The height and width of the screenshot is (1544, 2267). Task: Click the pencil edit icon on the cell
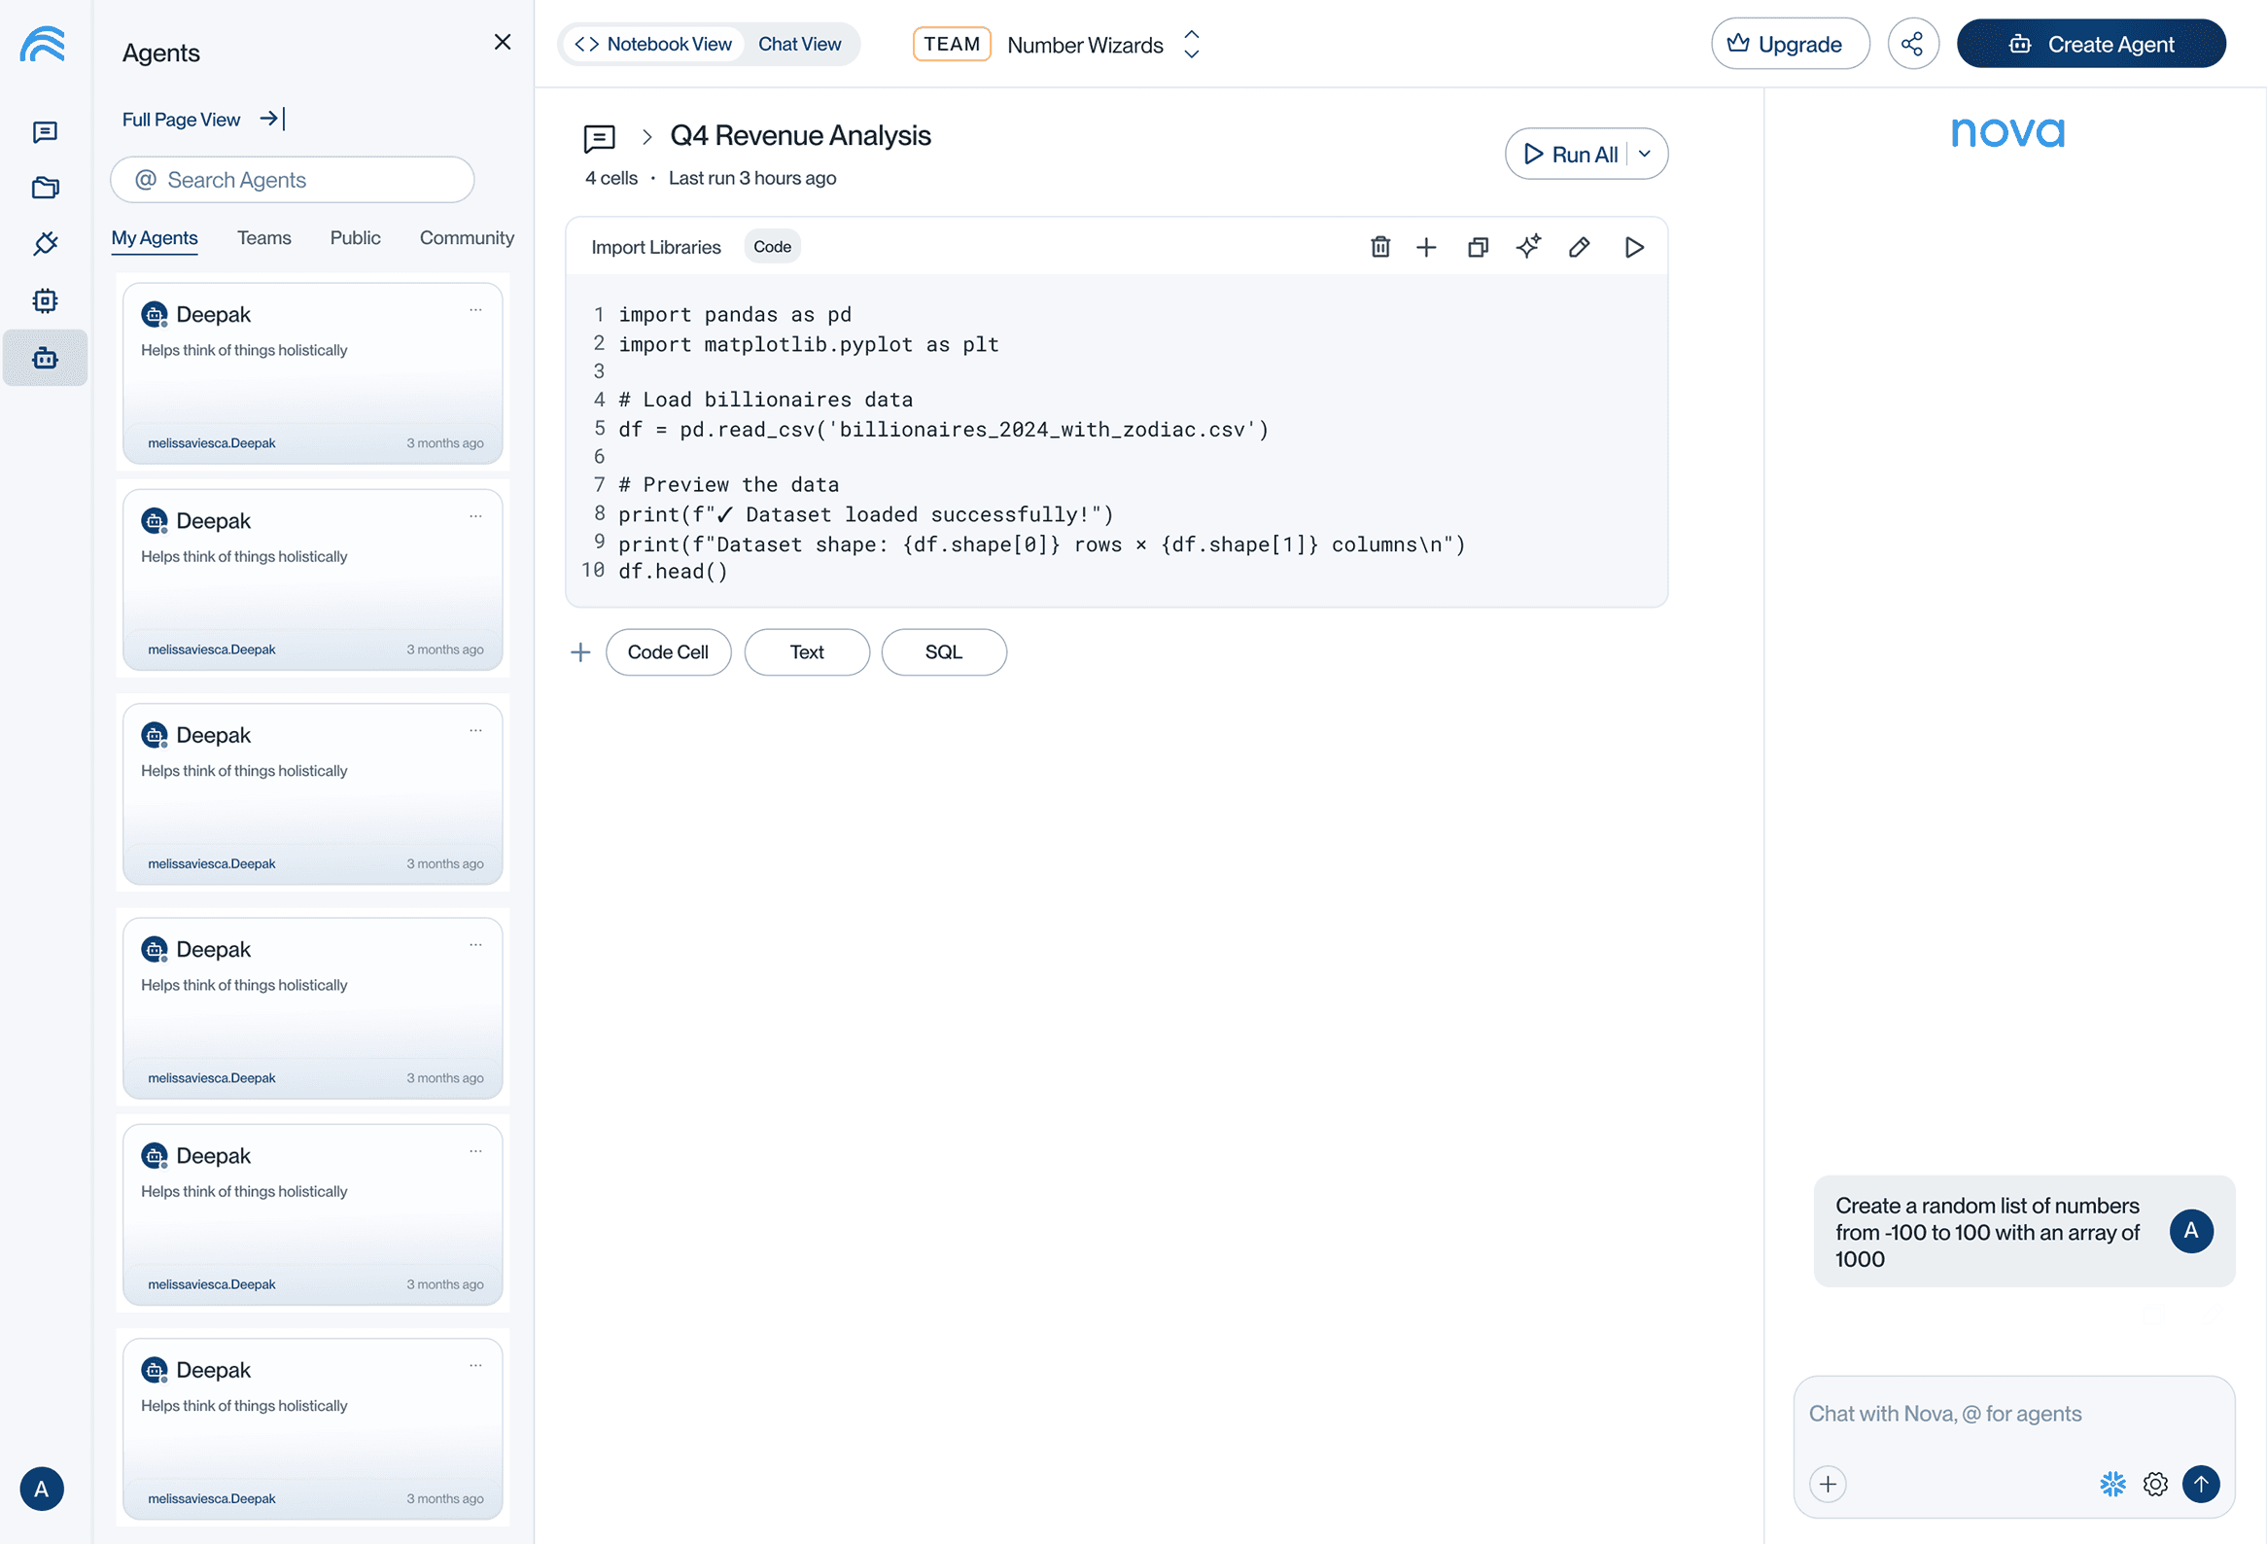pyautogui.click(x=1580, y=247)
